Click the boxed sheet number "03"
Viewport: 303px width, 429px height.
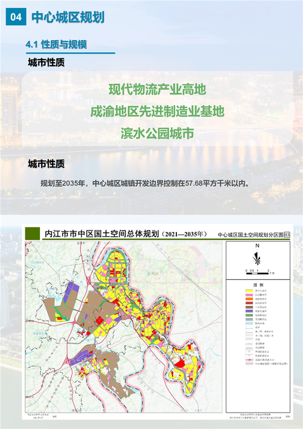(x=287, y=235)
